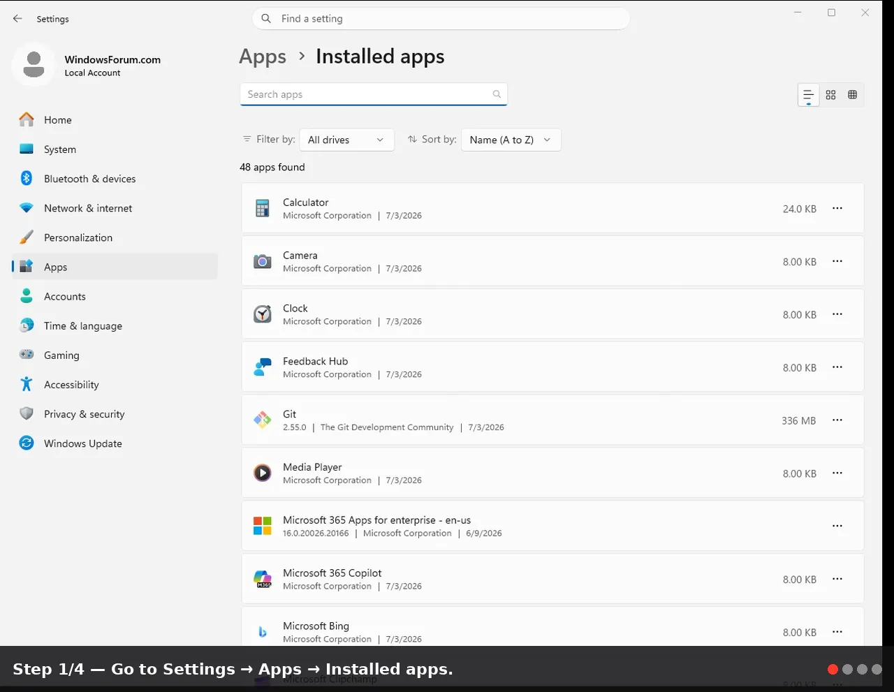Click the 48 apps found text

pos(272,167)
